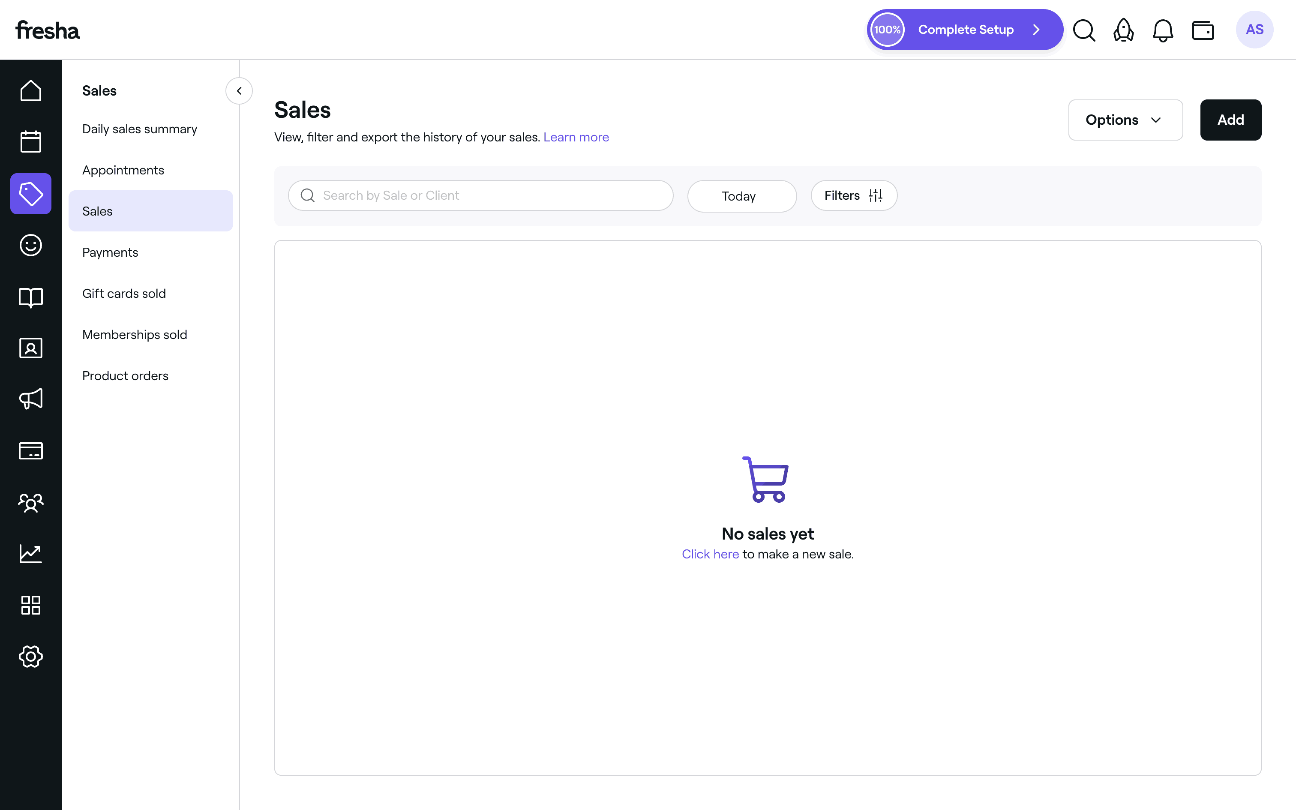Select Daily sales summary menu item
1296x810 pixels.
click(139, 129)
